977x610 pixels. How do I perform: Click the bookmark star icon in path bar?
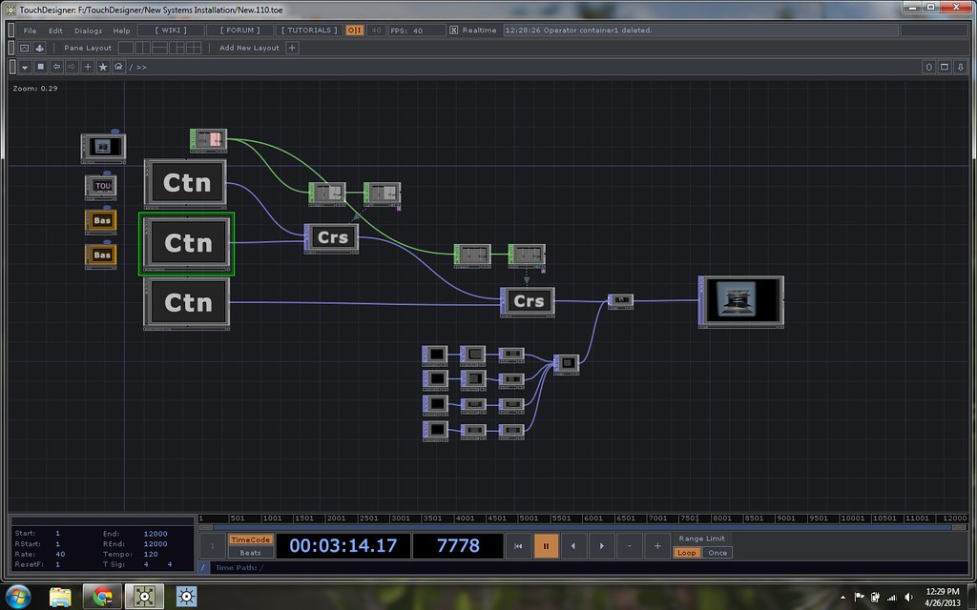coord(103,68)
